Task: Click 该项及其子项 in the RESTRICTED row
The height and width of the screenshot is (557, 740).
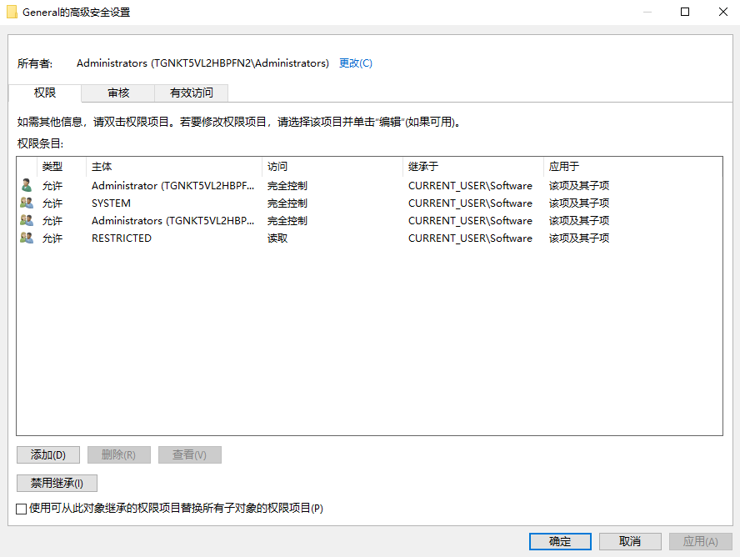Action: pyautogui.click(x=579, y=238)
